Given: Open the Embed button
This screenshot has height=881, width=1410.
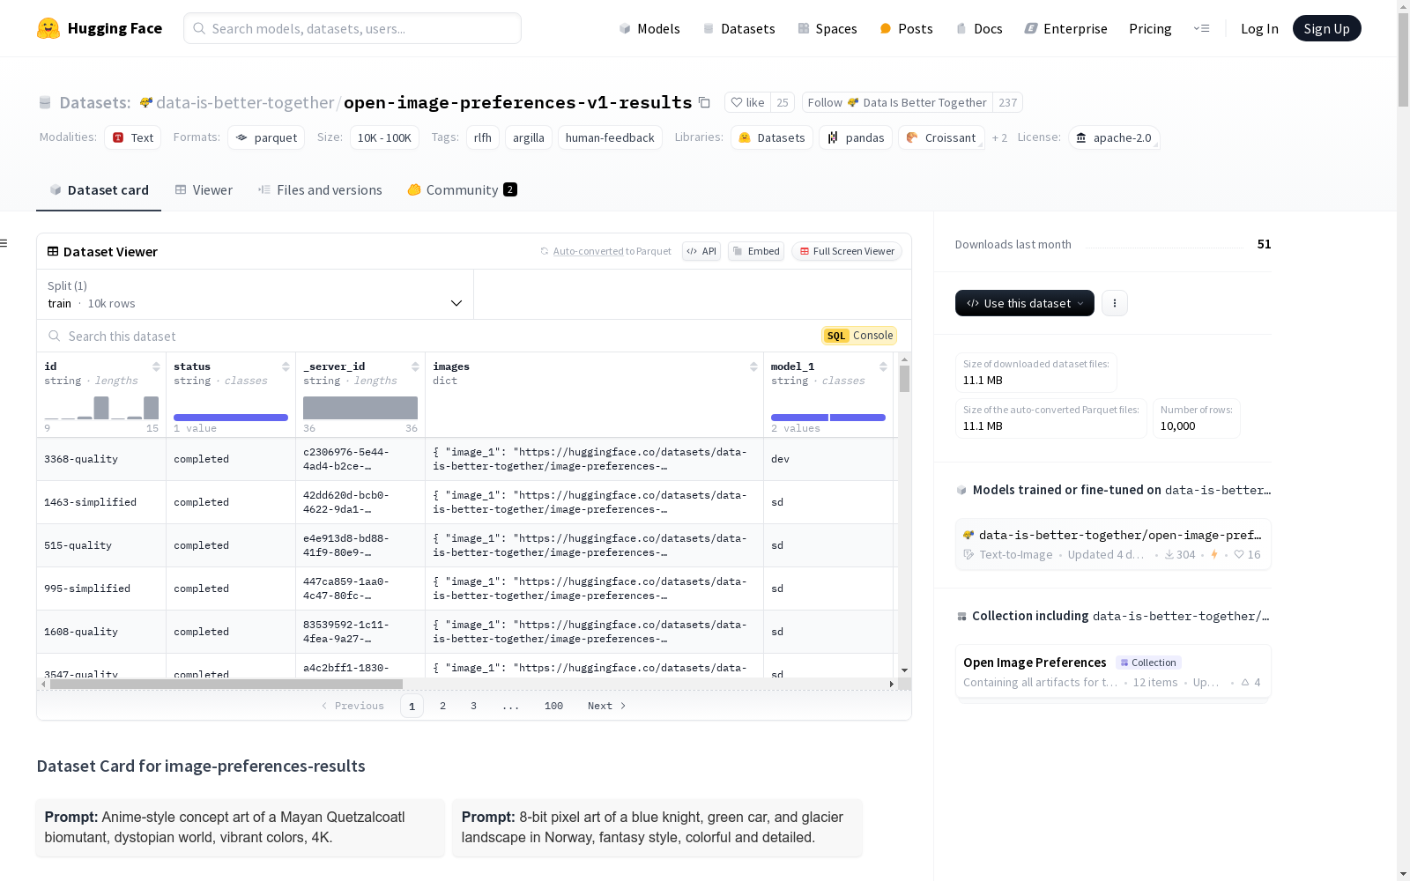Looking at the screenshot, I should [x=756, y=251].
